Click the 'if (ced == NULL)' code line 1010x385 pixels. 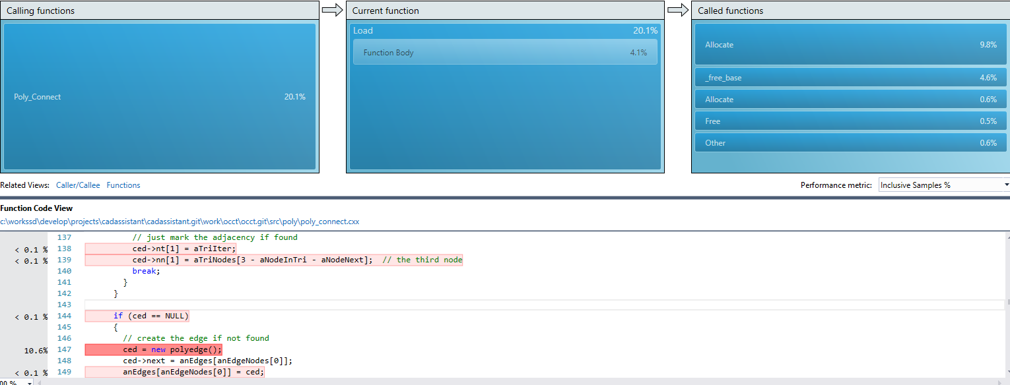[x=151, y=316]
